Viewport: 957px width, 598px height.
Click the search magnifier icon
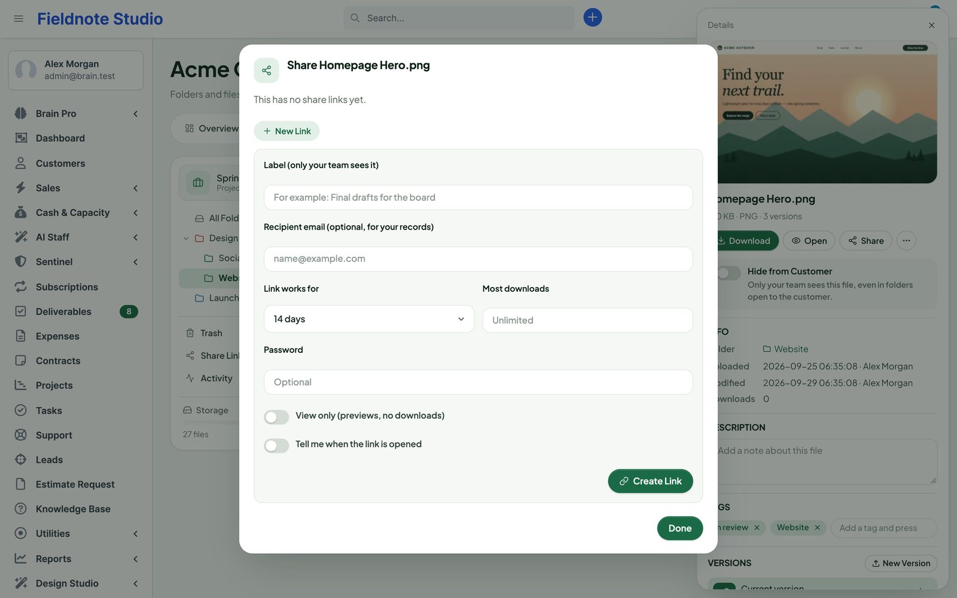click(x=355, y=18)
